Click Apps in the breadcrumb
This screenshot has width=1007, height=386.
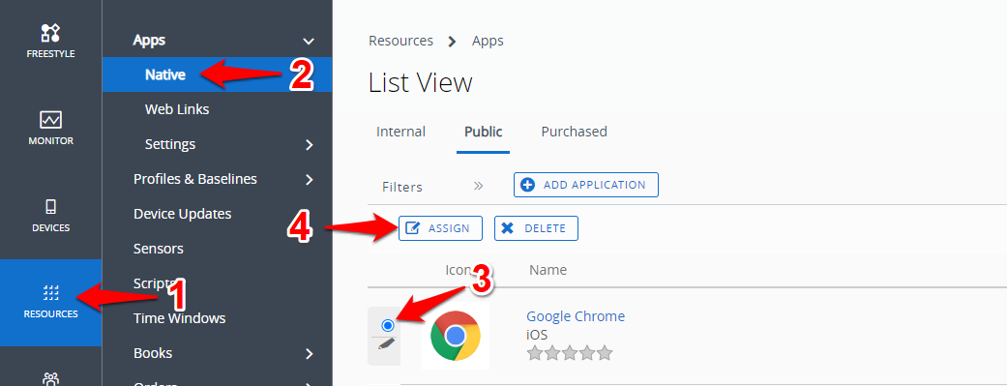(x=489, y=41)
